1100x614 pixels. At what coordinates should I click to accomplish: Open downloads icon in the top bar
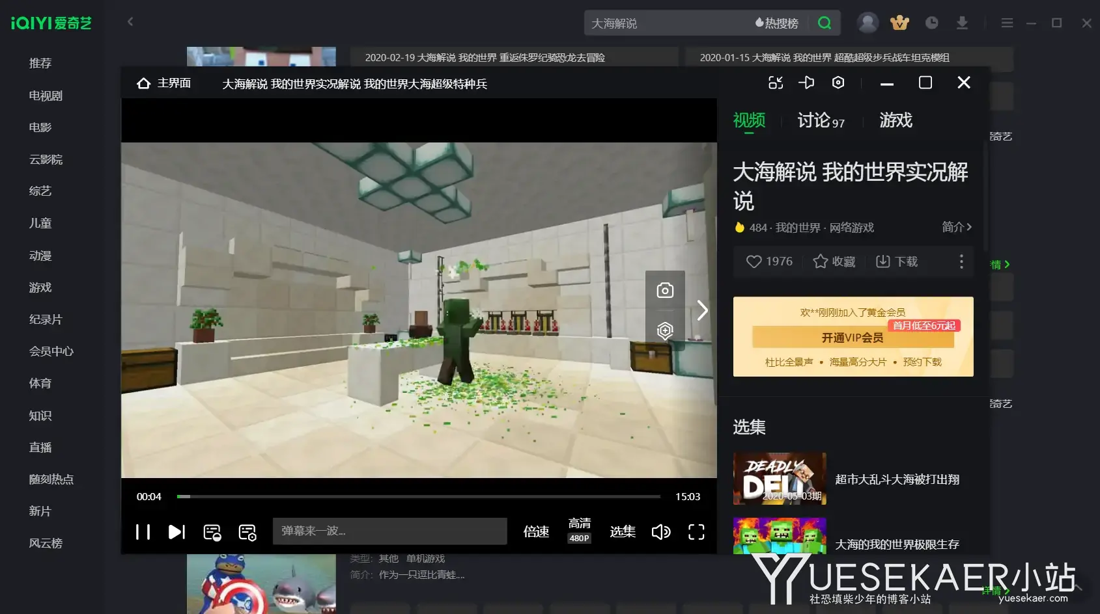(x=962, y=23)
